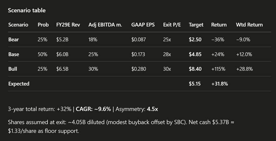Click the Prob column header
Viewport: 276px width, 141px height.
(x=43, y=25)
